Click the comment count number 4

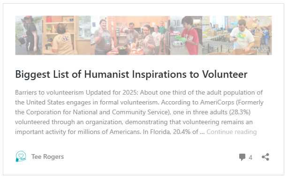coord(250,157)
